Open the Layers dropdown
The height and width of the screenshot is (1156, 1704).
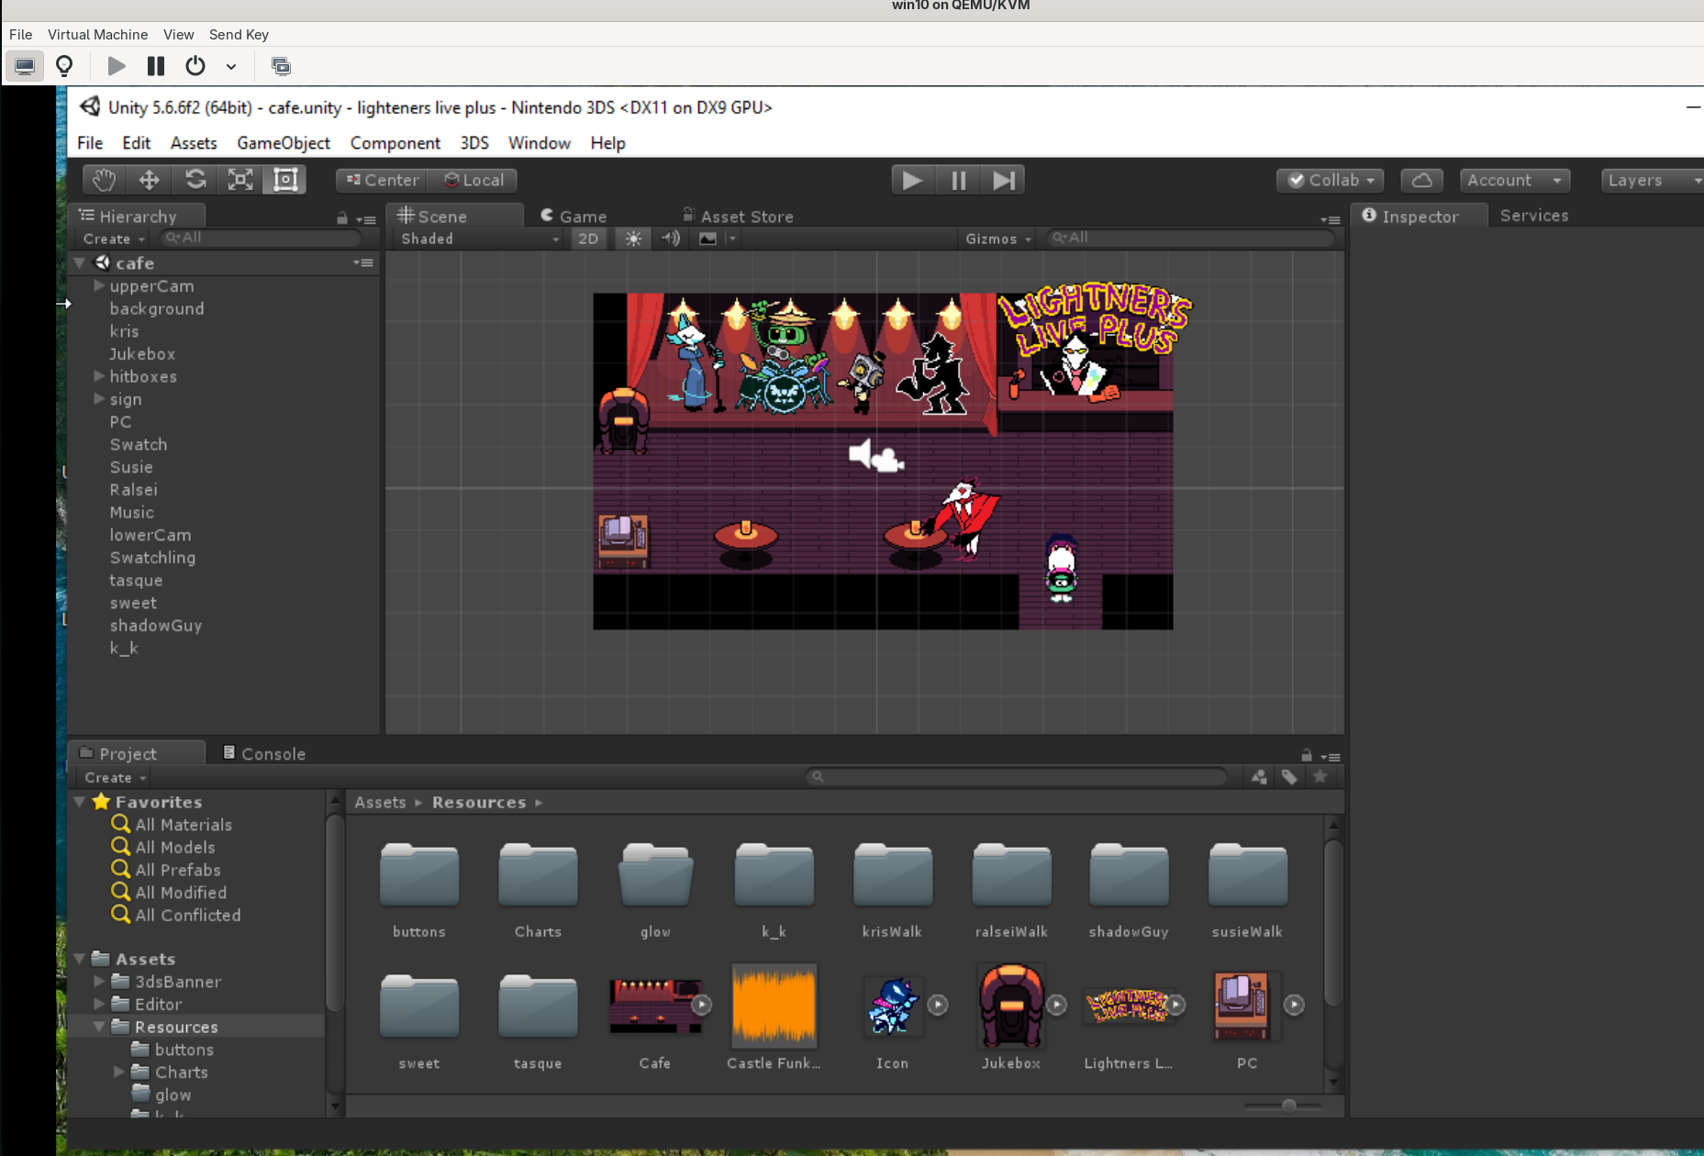click(x=1652, y=180)
